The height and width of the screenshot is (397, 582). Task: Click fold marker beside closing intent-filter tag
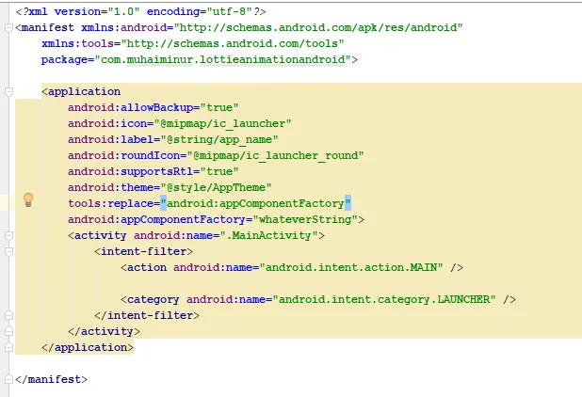8,315
